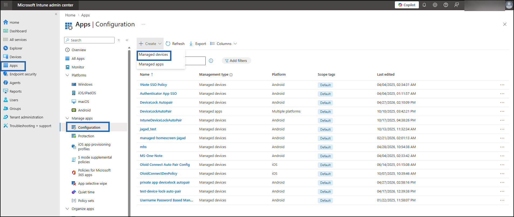Open the settings gear in header
Image resolution: width=514 pixels, height=217 pixels.
(435, 5)
